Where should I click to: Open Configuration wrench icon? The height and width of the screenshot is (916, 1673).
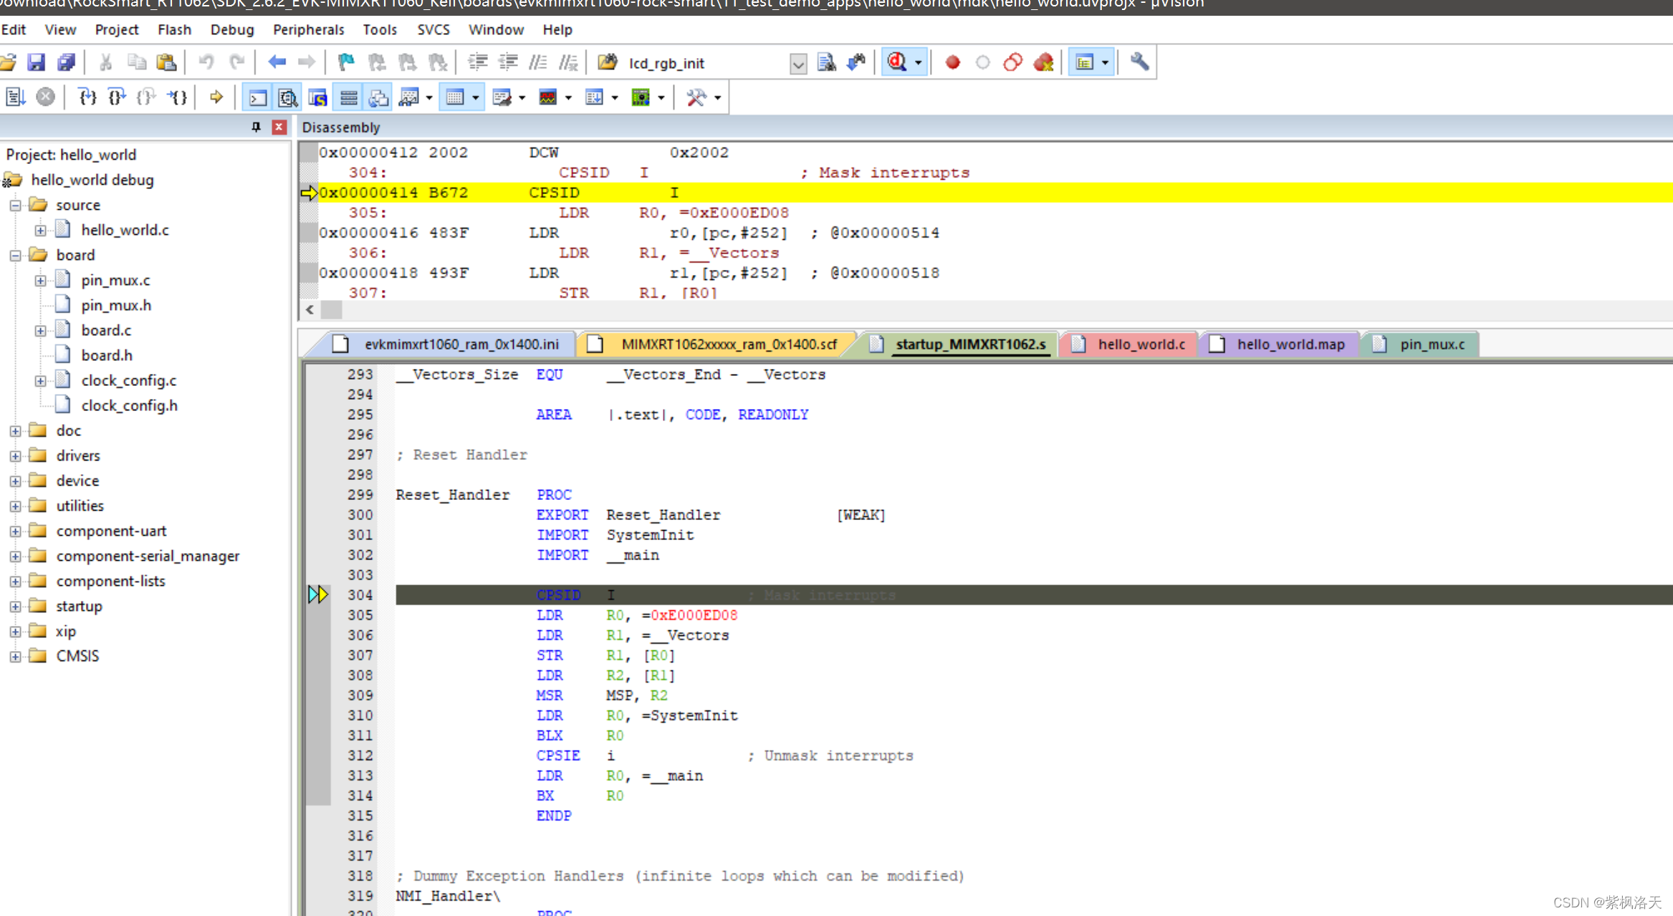click(1138, 63)
